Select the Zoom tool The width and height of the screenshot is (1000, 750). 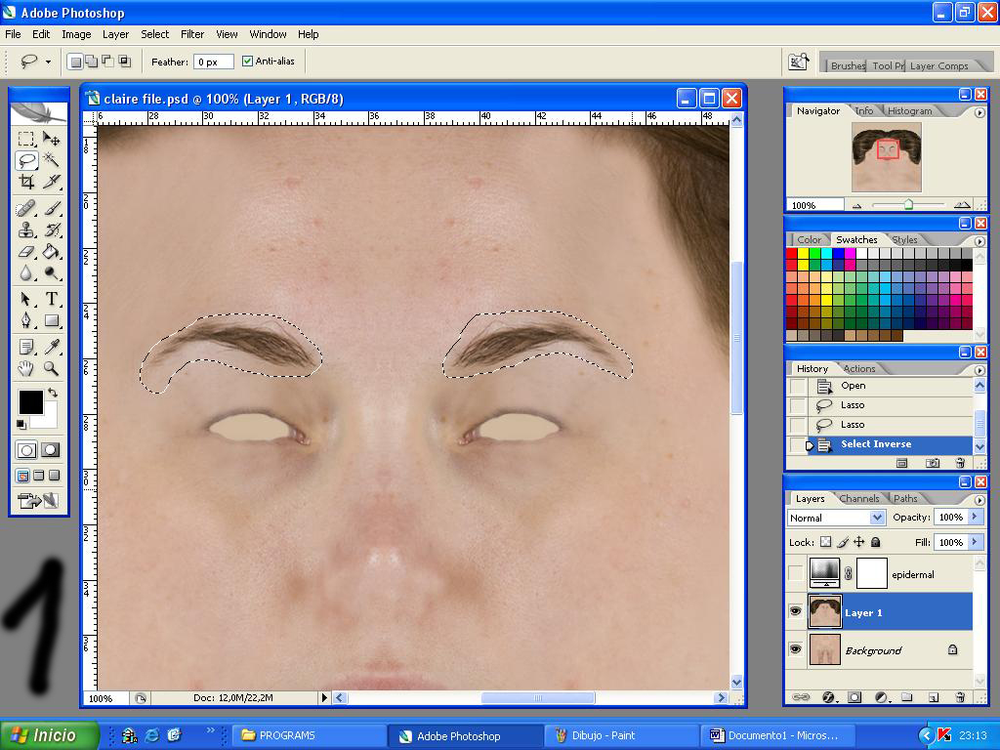[x=51, y=368]
